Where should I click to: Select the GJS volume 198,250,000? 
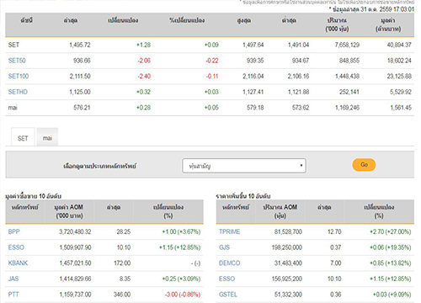[x=287, y=247]
